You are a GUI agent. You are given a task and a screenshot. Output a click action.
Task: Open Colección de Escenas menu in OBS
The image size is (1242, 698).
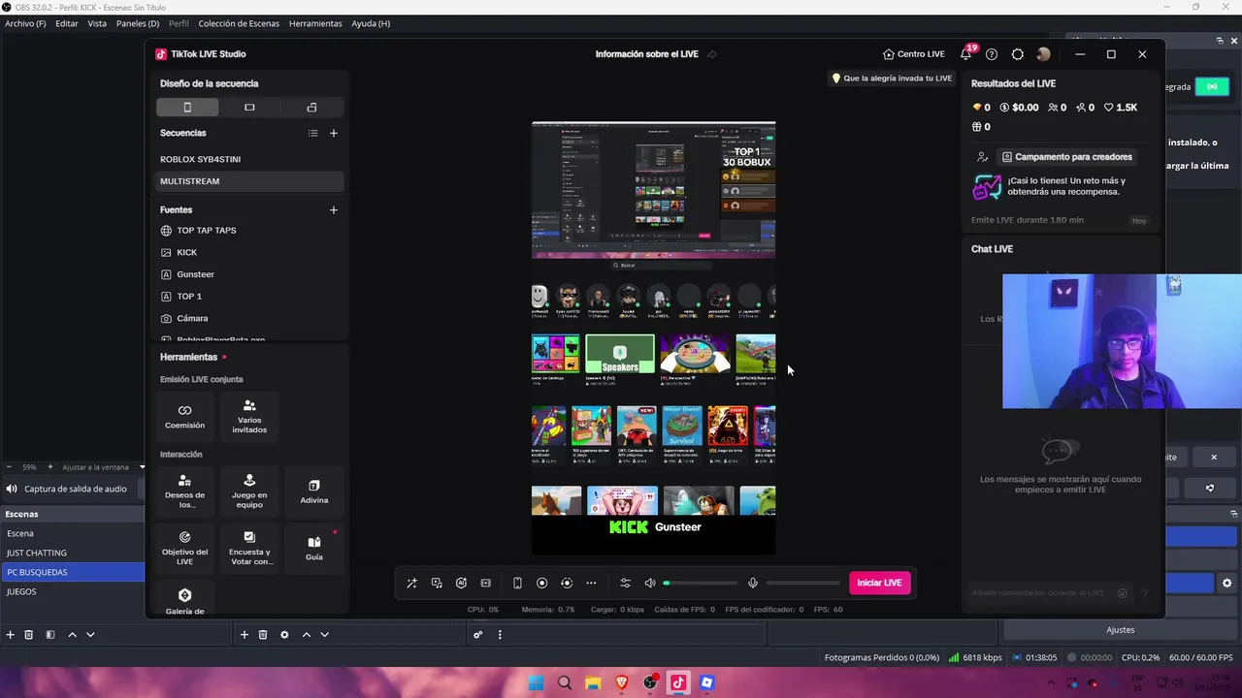tap(239, 23)
